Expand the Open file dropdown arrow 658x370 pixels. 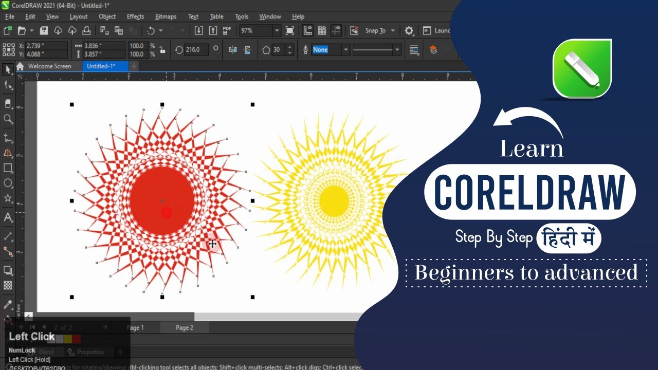31,31
